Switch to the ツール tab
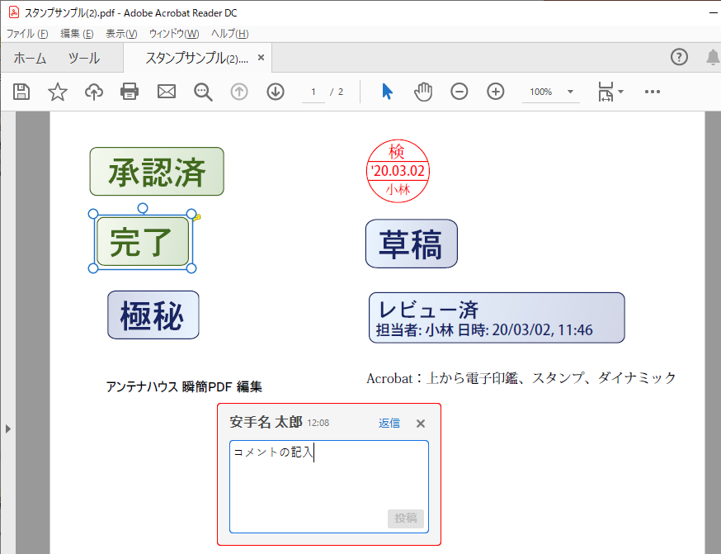The width and height of the screenshot is (721, 554). [83, 58]
